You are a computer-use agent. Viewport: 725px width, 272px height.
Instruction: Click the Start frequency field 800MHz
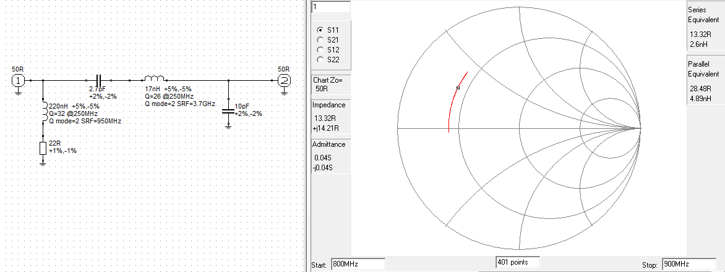click(x=358, y=265)
